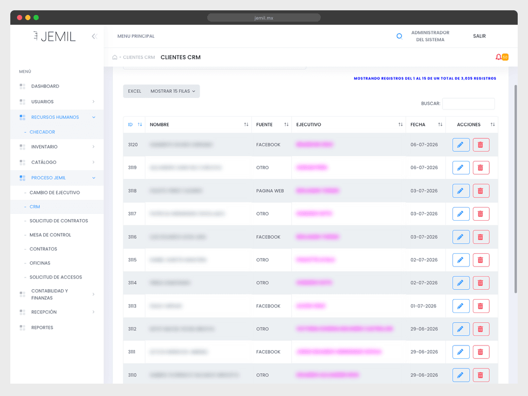Delete record 3120 with the trash icon

coord(481,145)
